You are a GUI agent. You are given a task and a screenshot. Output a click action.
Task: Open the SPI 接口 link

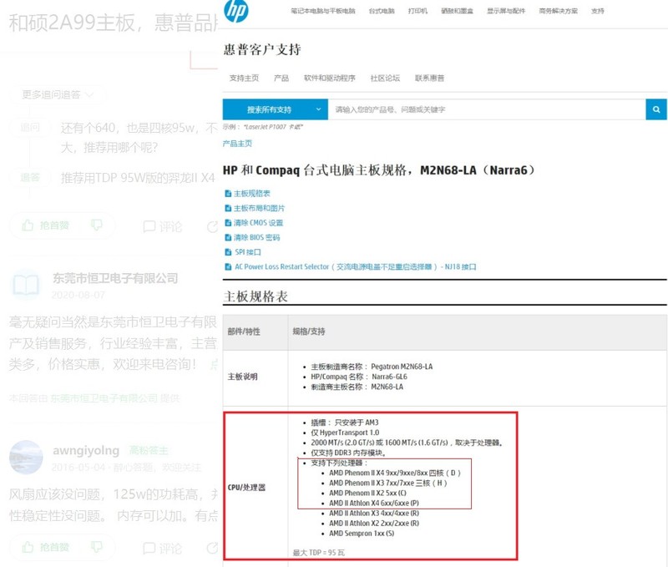click(x=248, y=252)
